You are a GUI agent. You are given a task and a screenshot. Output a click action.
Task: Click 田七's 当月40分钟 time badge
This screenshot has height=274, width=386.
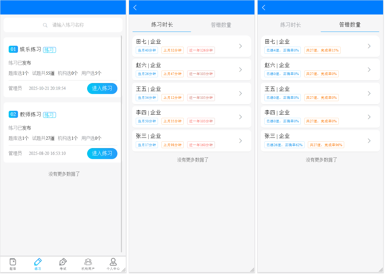147,50
